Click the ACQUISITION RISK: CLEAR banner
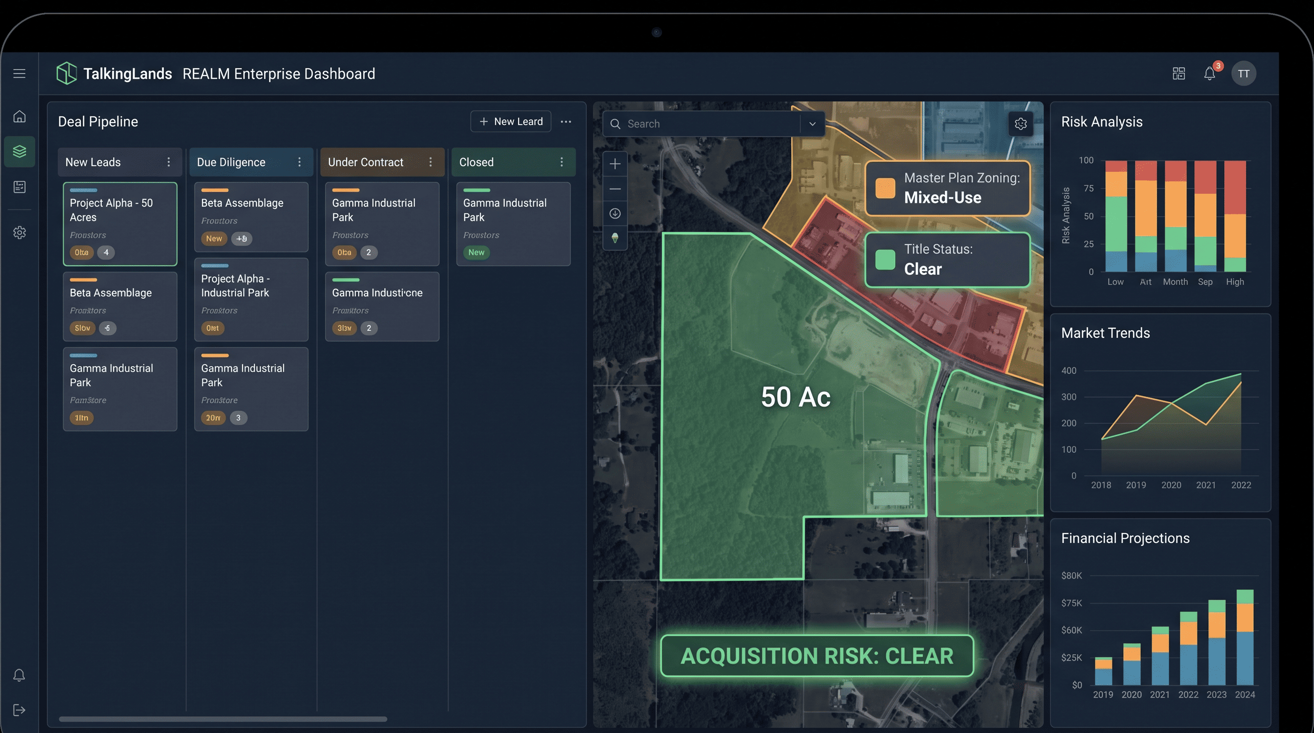Image resolution: width=1314 pixels, height=733 pixels. coord(816,656)
